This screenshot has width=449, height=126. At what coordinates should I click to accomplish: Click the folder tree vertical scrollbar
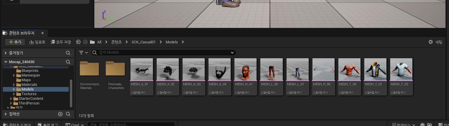71,93
